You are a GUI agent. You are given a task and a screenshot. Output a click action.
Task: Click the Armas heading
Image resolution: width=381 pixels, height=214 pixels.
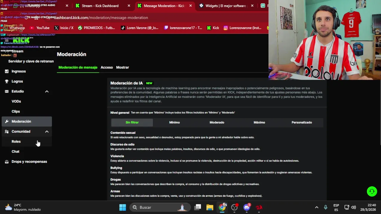115,191
